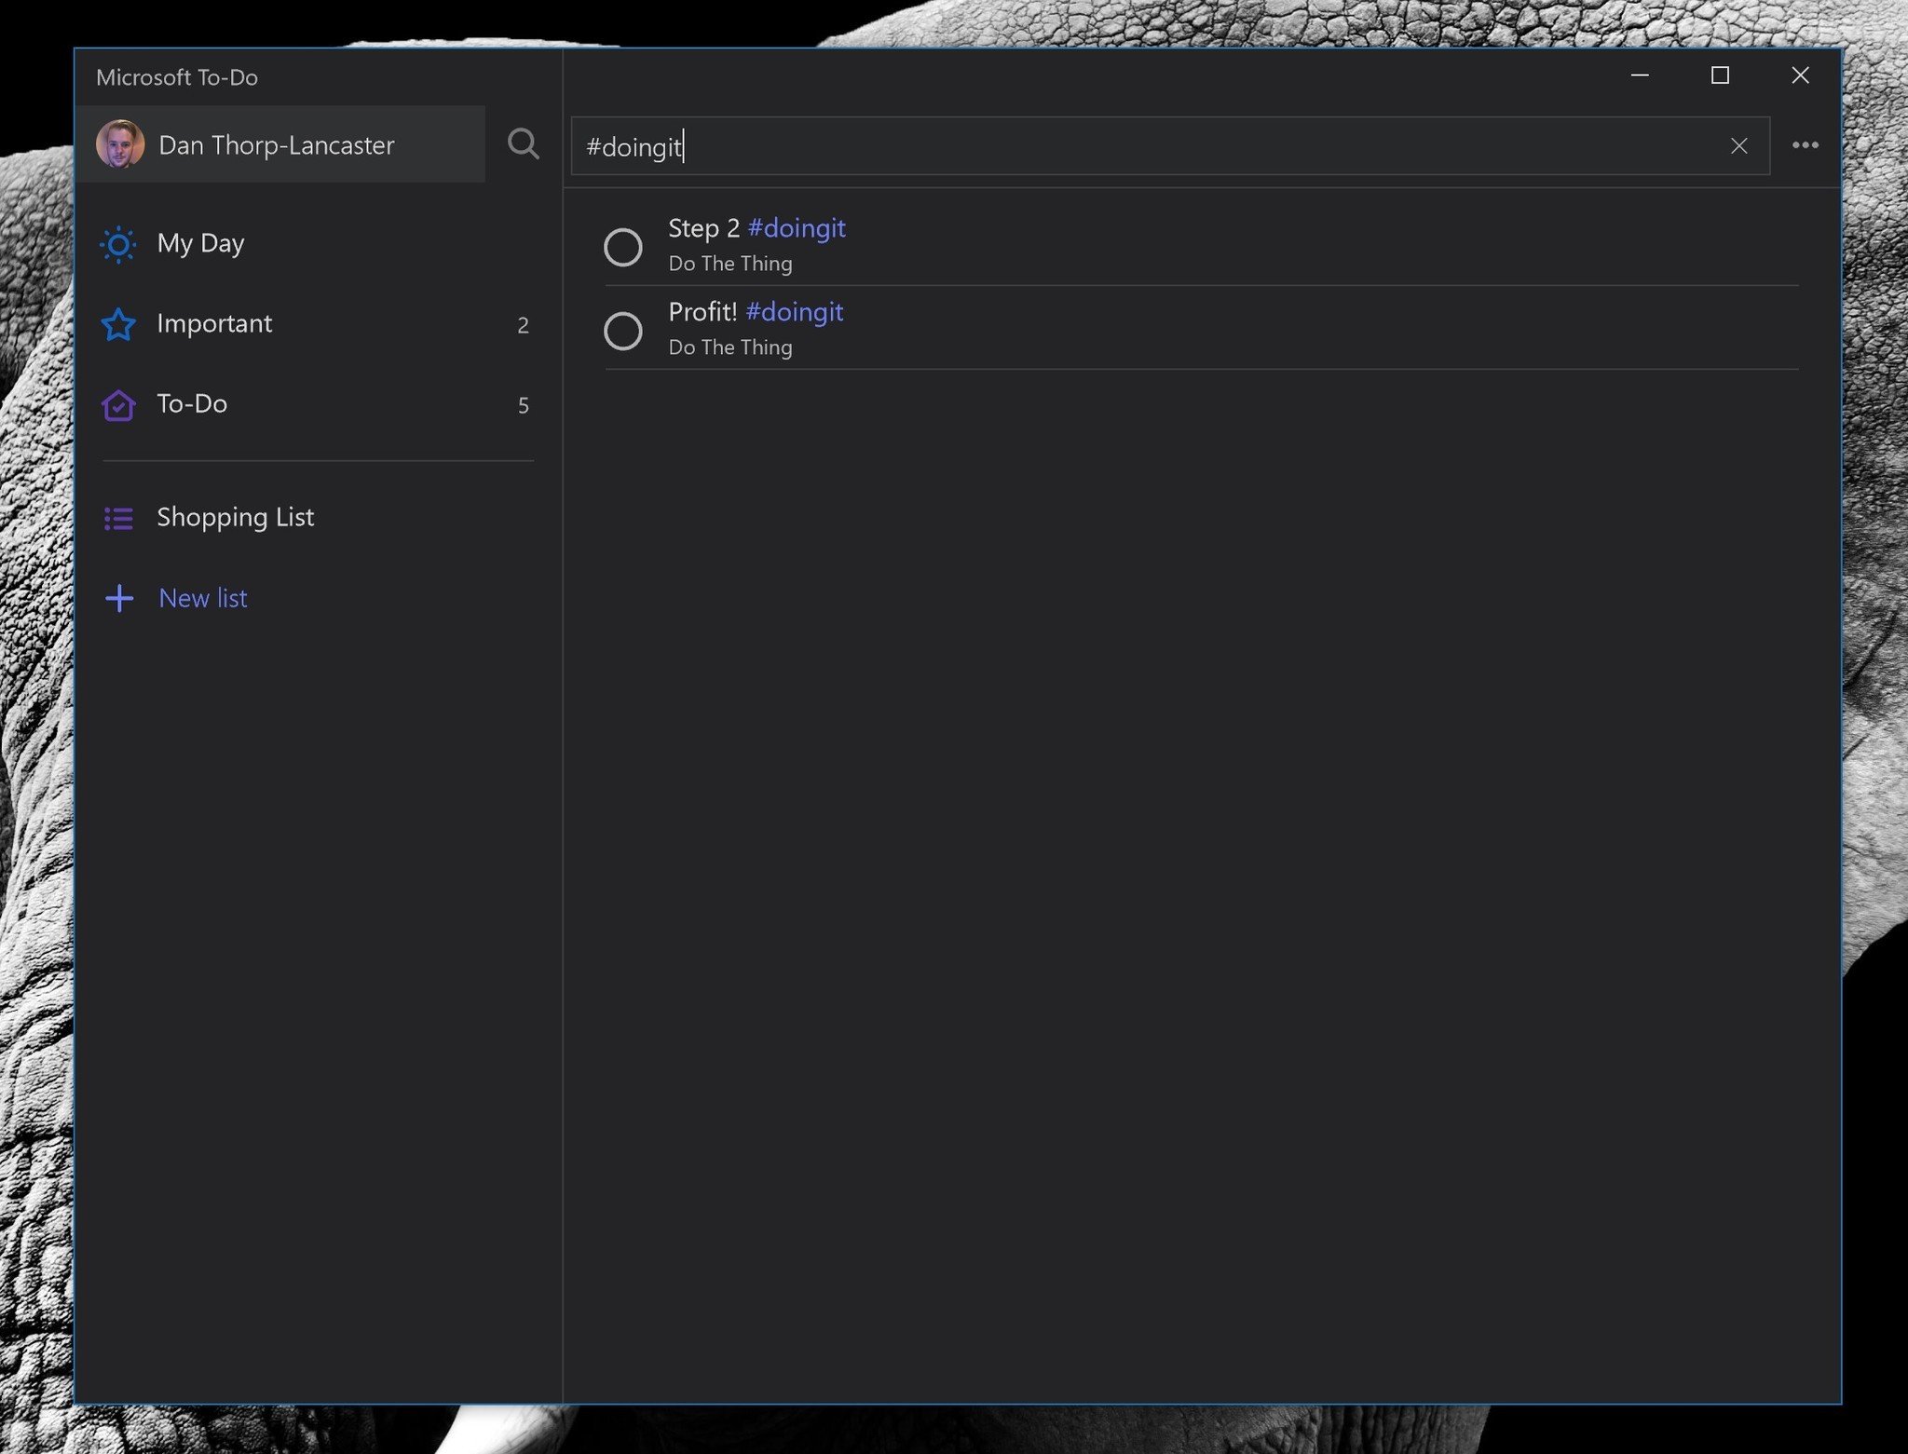
Task: Select the Step 2 #doingit task
Action: tap(1196, 243)
